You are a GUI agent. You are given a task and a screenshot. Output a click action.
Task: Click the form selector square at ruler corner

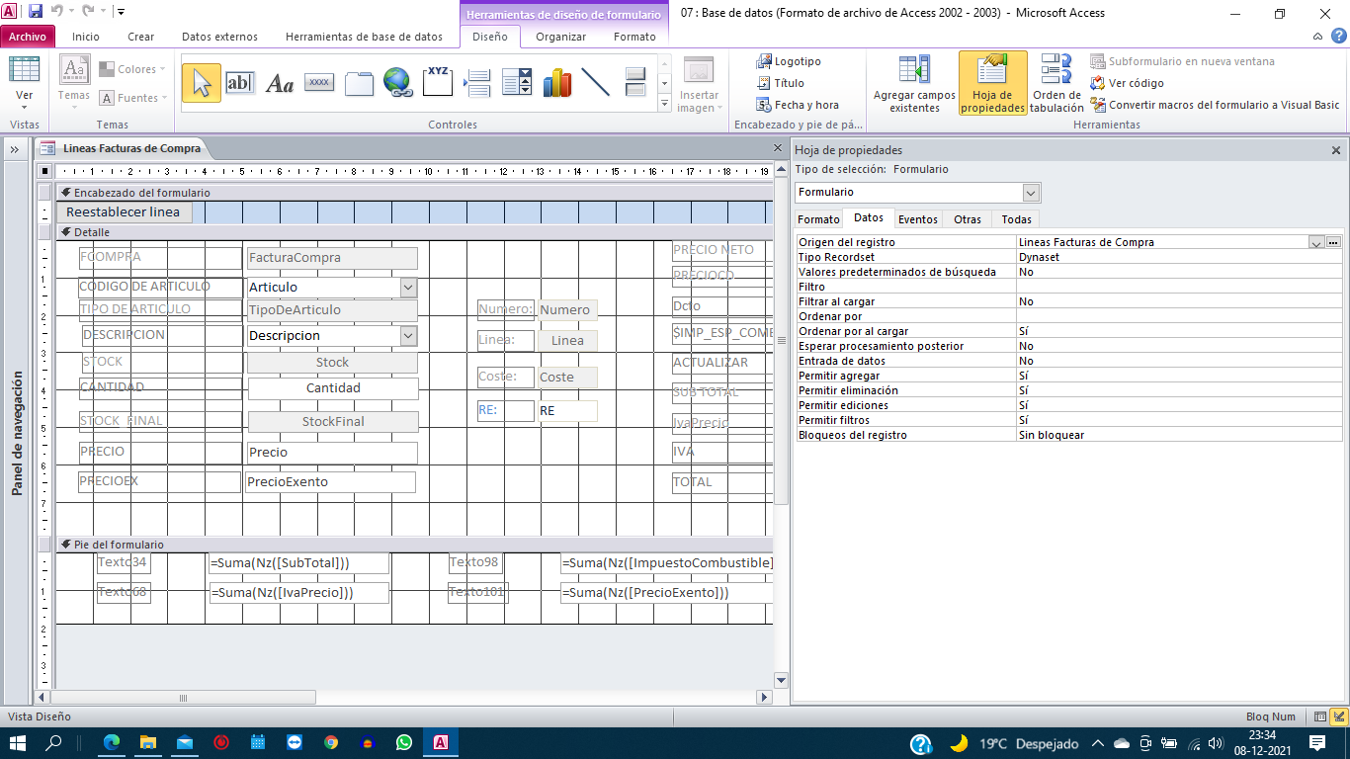tap(44, 171)
